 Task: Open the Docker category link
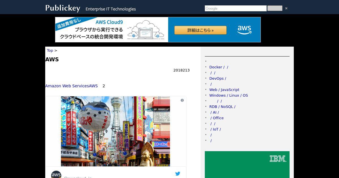coord(219,67)
